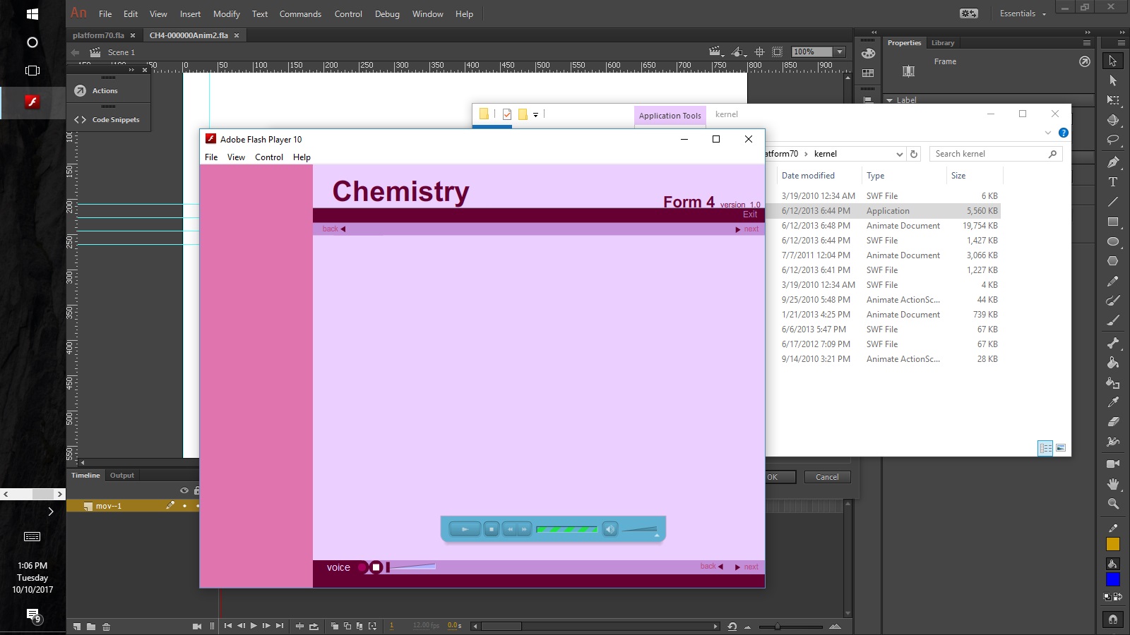Switch to the Output tab
The width and height of the screenshot is (1130, 635).
click(122, 476)
